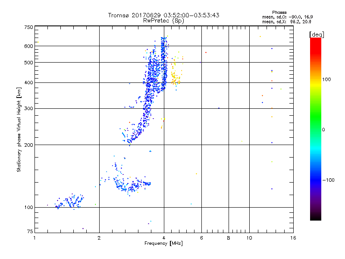Click the Stationary phase Virtual Height axis label
Viewport: 345px width, 259px height.
[x=19, y=130]
